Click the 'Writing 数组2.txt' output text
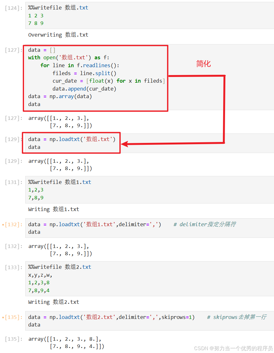The height and width of the screenshot is (353, 274). point(54,302)
